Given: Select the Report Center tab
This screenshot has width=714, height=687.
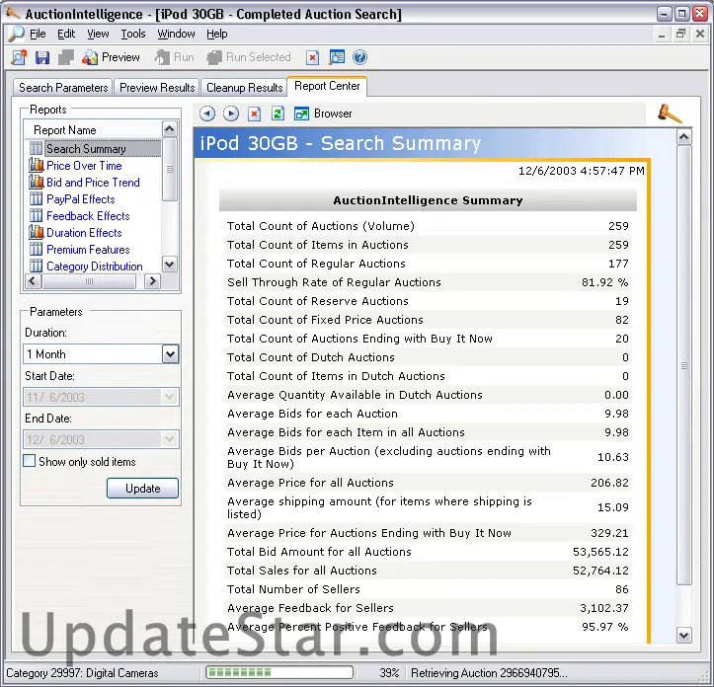Looking at the screenshot, I should click(x=327, y=86).
